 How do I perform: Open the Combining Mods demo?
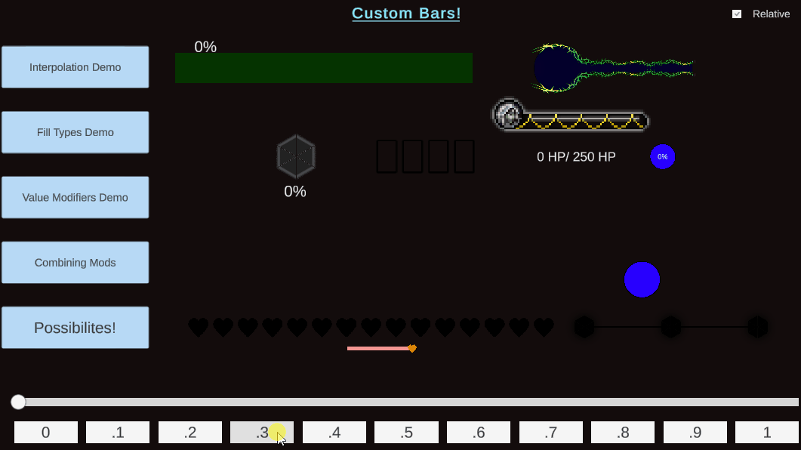coord(75,263)
